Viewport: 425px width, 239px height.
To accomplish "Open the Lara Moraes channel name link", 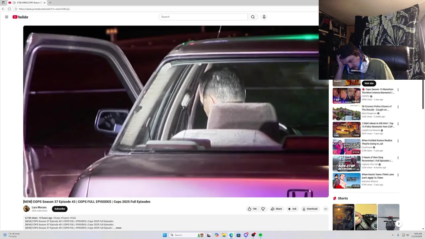I will coord(39,207).
